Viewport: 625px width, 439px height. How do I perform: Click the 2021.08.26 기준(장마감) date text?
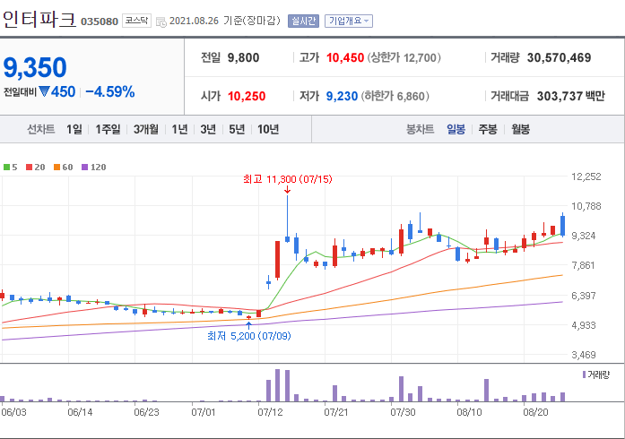[x=225, y=21]
